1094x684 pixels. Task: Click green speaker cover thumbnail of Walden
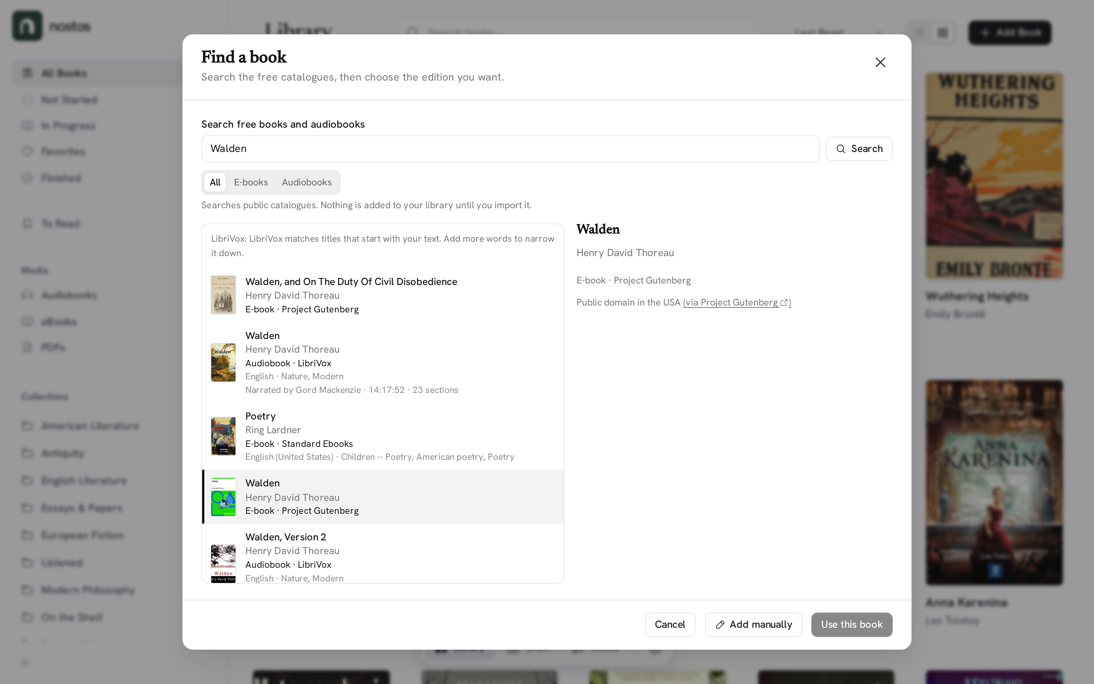223,497
